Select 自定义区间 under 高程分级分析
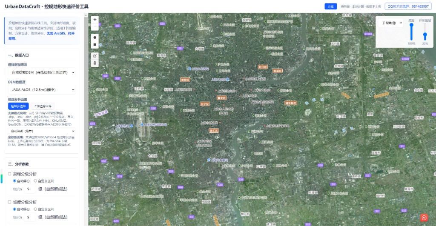Viewport: 436px width, 226px height. [x=35, y=181]
